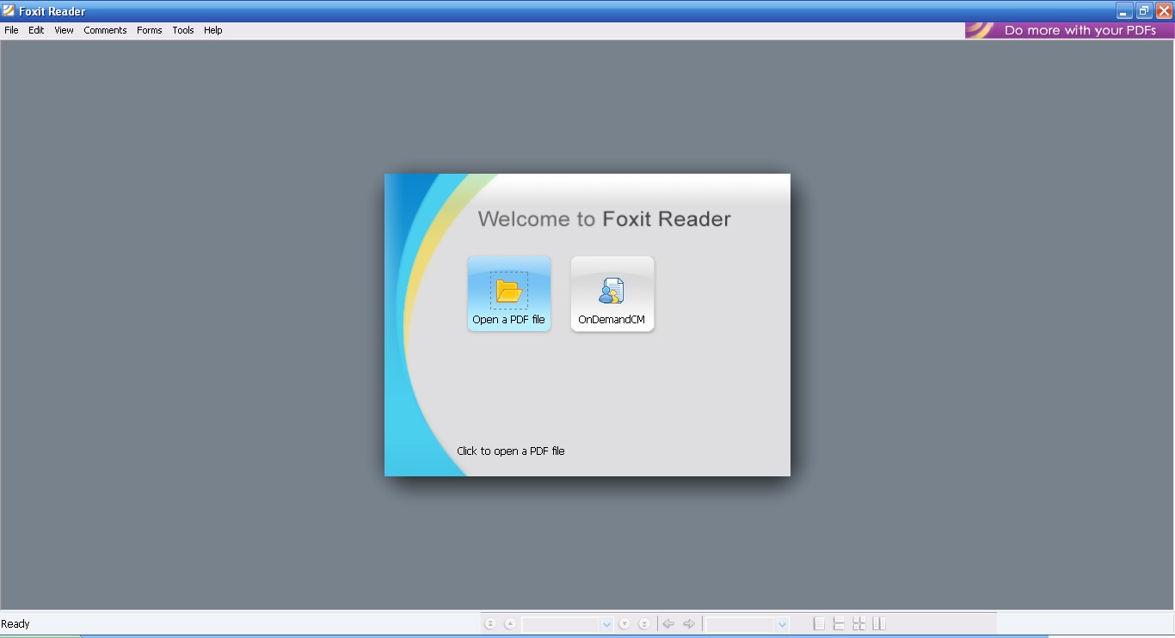Click the next view right arrow
The height and width of the screenshot is (638, 1175).
pos(689,624)
